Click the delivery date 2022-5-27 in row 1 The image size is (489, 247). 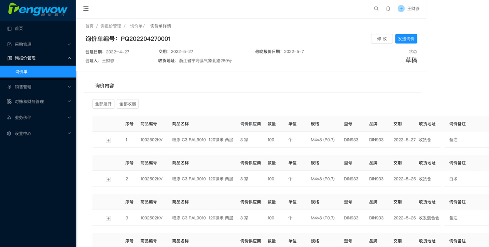[404, 140]
